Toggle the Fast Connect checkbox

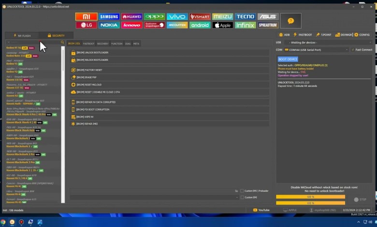point(352,50)
